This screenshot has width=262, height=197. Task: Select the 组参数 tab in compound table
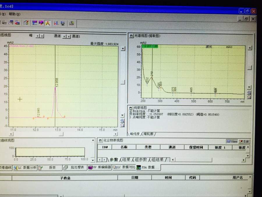[141, 160]
